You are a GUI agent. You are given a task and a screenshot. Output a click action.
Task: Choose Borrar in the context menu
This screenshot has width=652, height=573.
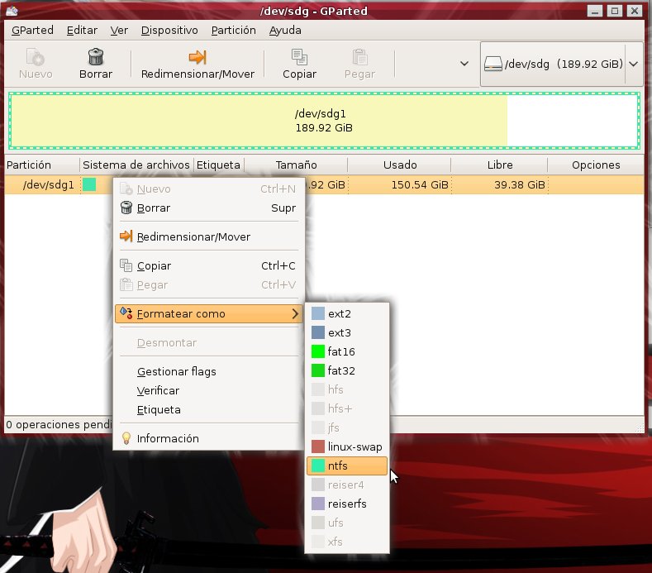(x=209, y=208)
